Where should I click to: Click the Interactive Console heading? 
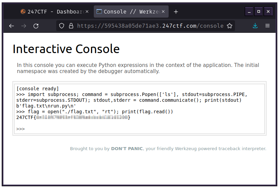[x=66, y=49]
